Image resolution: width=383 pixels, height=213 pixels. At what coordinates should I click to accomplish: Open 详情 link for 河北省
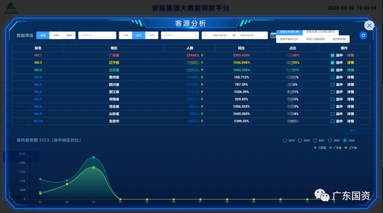pyautogui.click(x=350, y=107)
